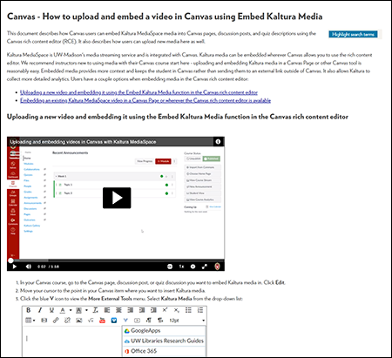Enter fullscreen mode in the video player
The image size is (392, 358).
205,267
